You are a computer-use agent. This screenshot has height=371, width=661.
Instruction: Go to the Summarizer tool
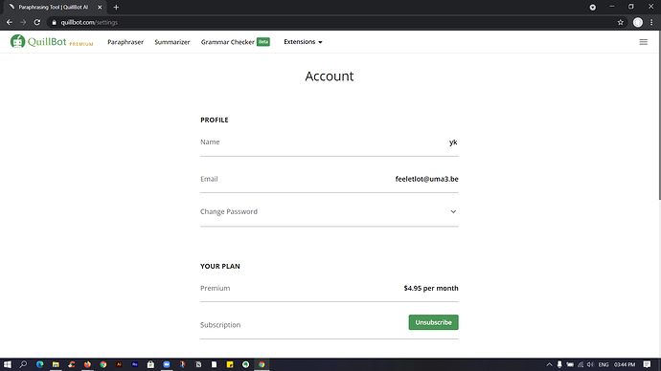pyautogui.click(x=172, y=42)
